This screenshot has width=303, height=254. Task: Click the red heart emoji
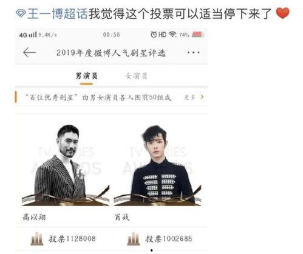pos(283,13)
